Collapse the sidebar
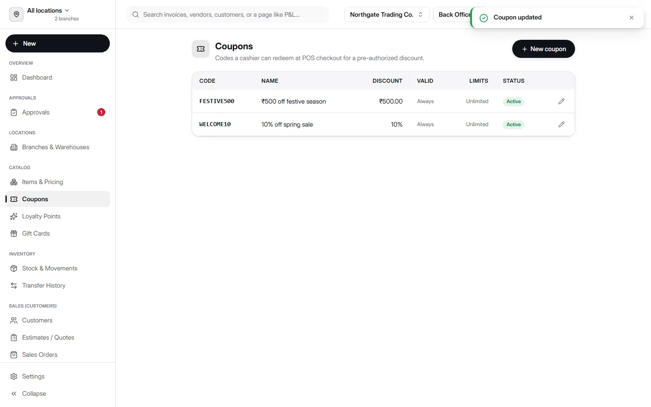 (57, 393)
